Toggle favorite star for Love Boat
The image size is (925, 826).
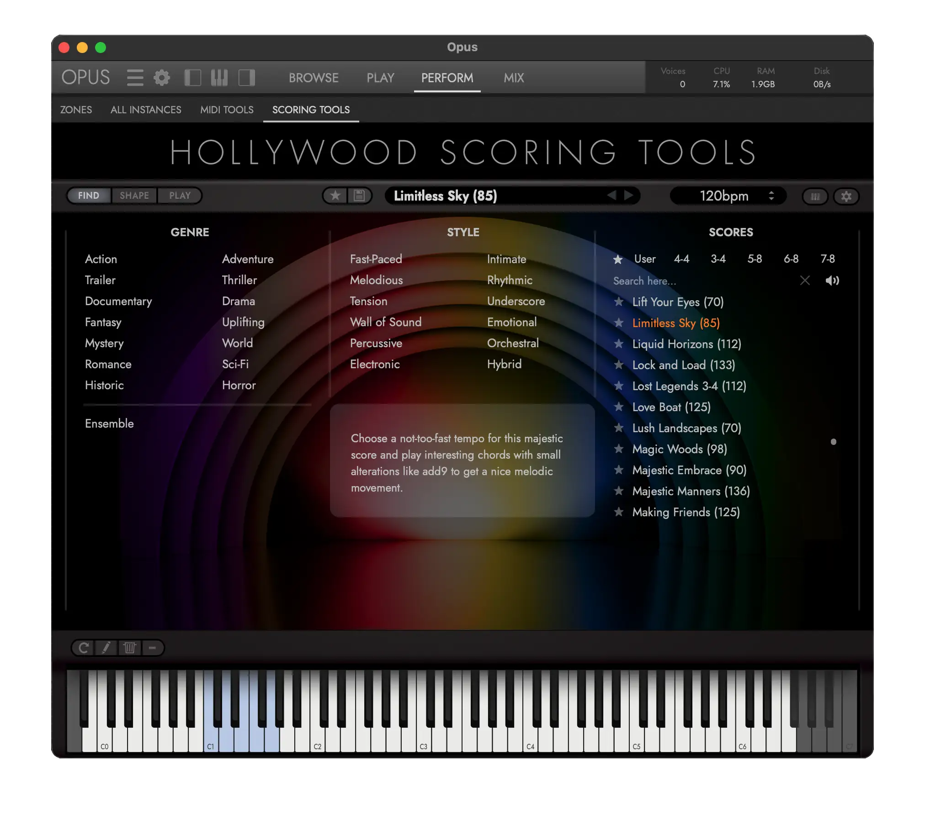coord(619,407)
